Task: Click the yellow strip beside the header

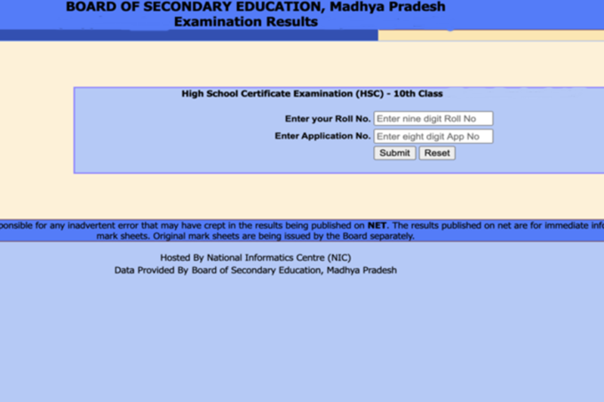Action: click(x=490, y=35)
